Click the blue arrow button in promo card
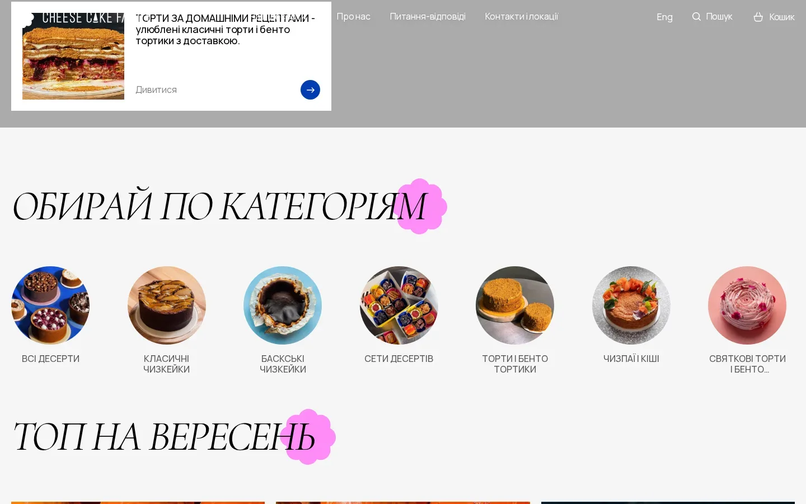The image size is (806, 504). pos(310,90)
